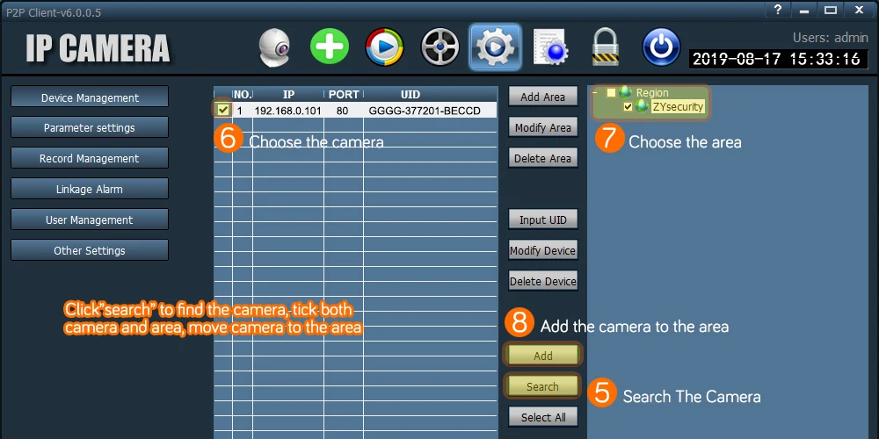Image resolution: width=879 pixels, height=439 pixels.
Task: Click the port cell showing 80
Action: (x=343, y=111)
